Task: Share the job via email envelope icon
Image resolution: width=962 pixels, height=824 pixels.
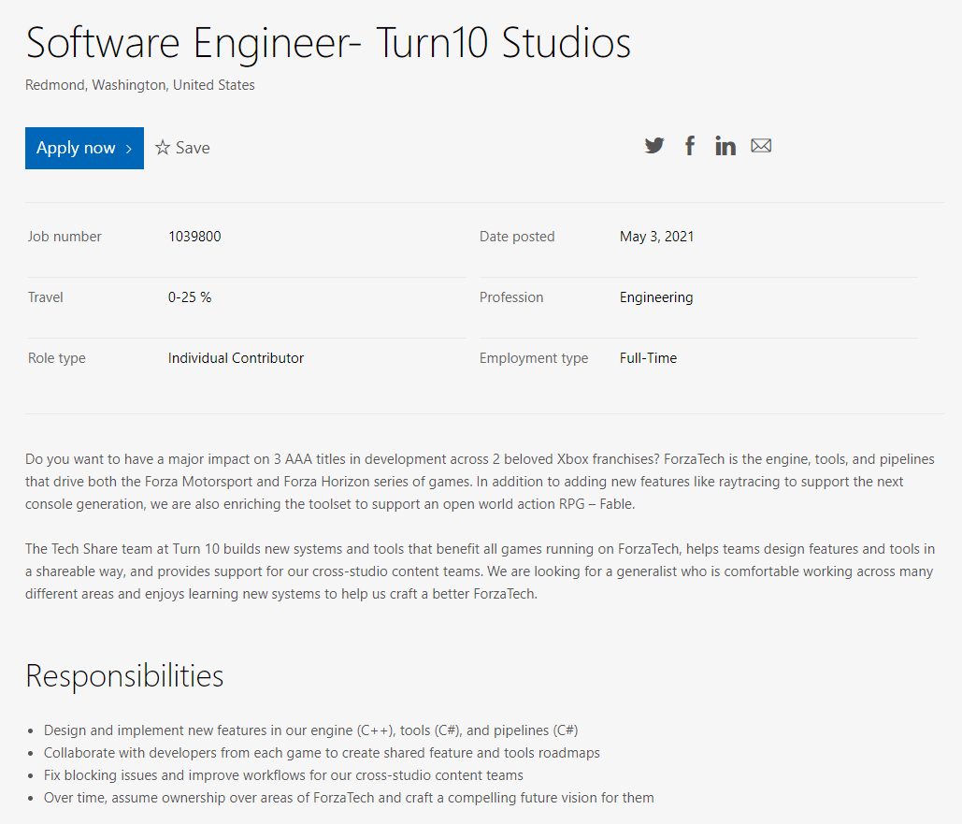Action: pyautogui.click(x=761, y=146)
